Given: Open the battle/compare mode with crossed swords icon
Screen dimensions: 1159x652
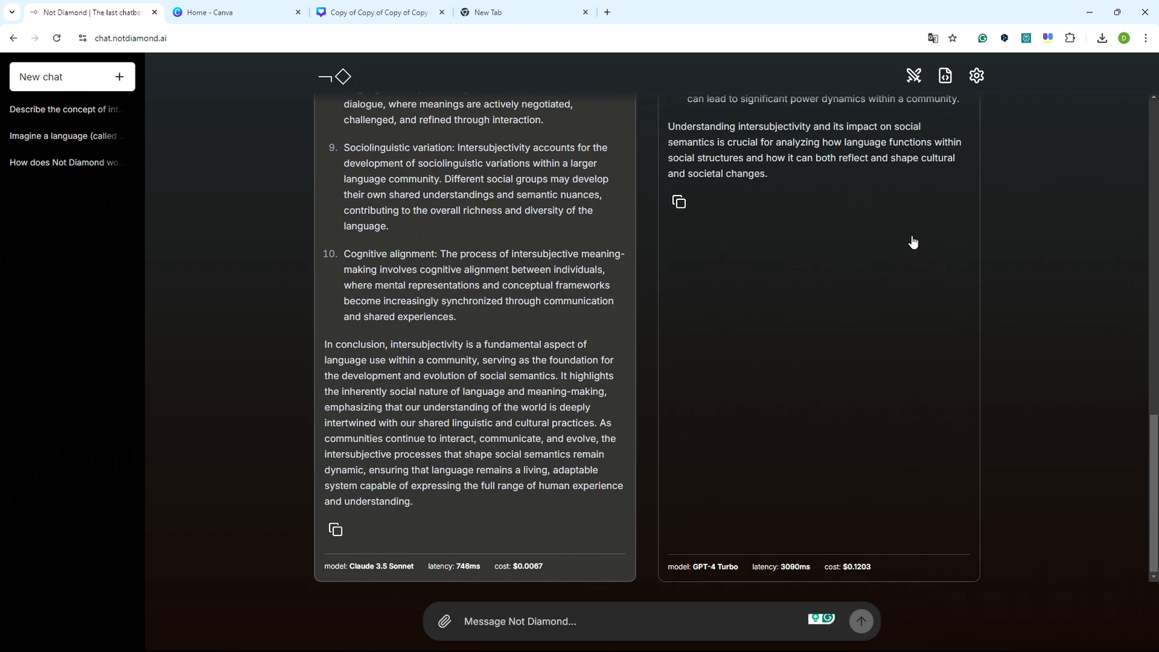Looking at the screenshot, I should pos(913,75).
